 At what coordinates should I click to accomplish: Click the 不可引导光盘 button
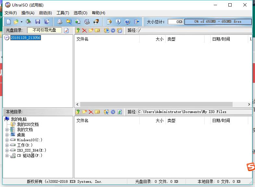click(44, 30)
